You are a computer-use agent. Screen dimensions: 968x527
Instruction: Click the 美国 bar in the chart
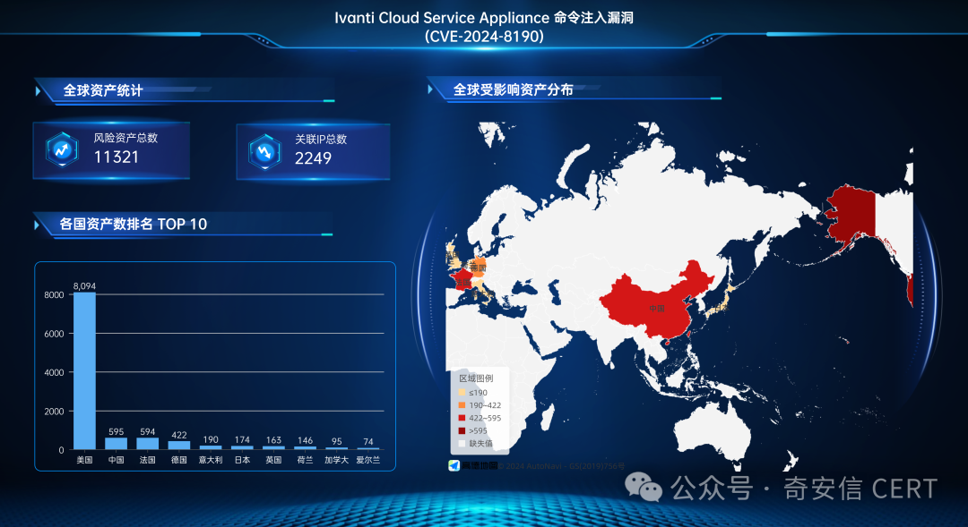(84, 370)
